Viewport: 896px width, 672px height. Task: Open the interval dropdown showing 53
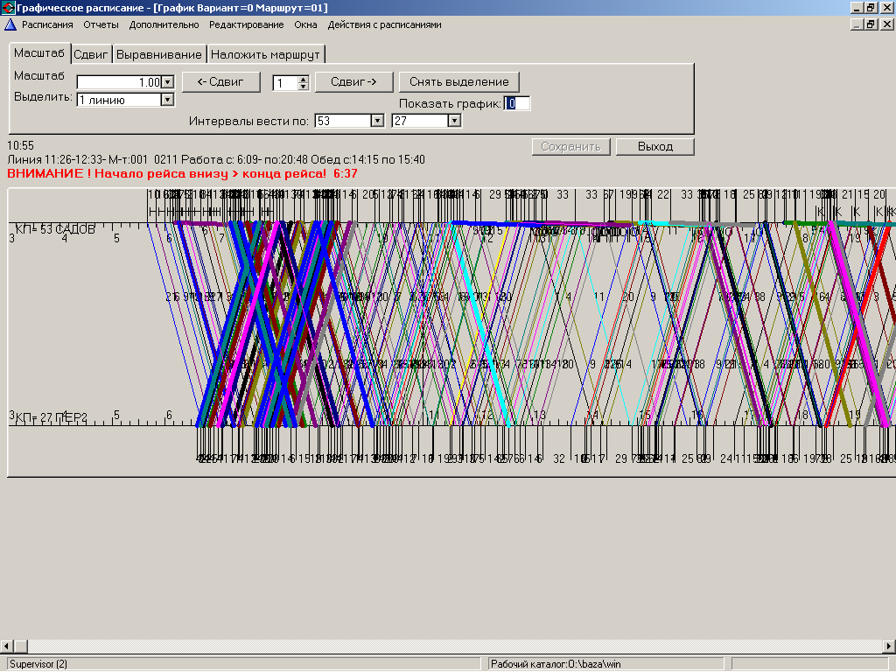pos(377,121)
